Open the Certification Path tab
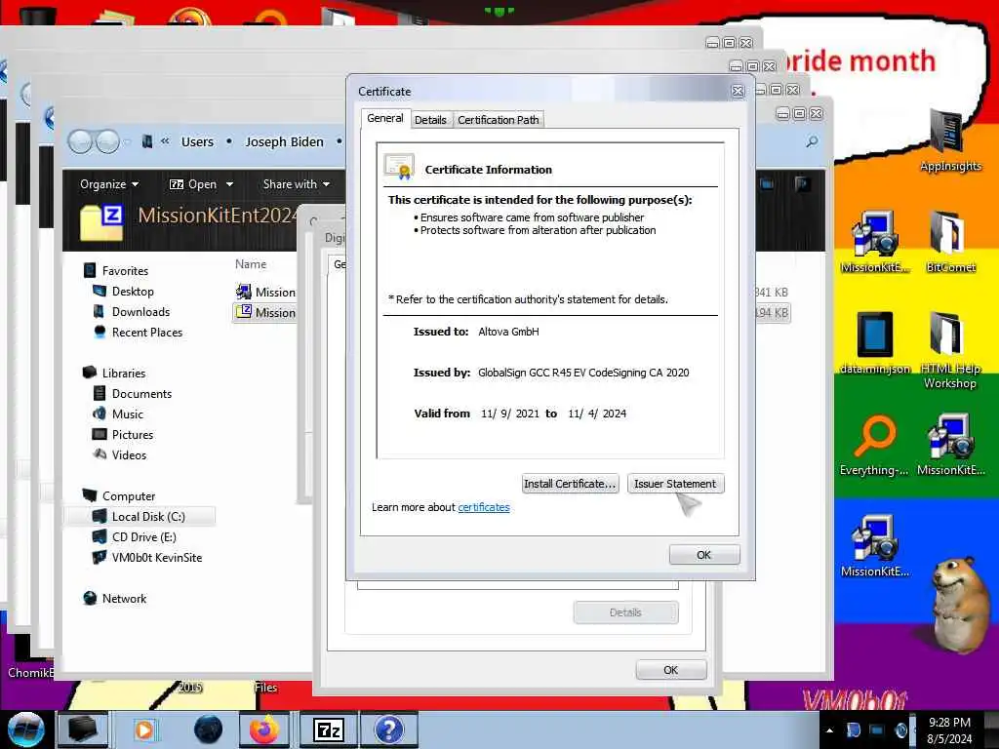The height and width of the screenshot is (749, 999). [499, 120]
